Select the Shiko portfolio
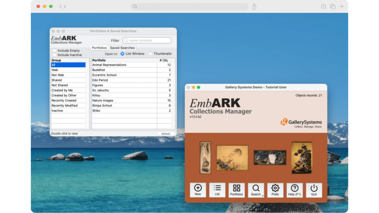The height and width of the screenshot is (213, 379). click(131, 111)
